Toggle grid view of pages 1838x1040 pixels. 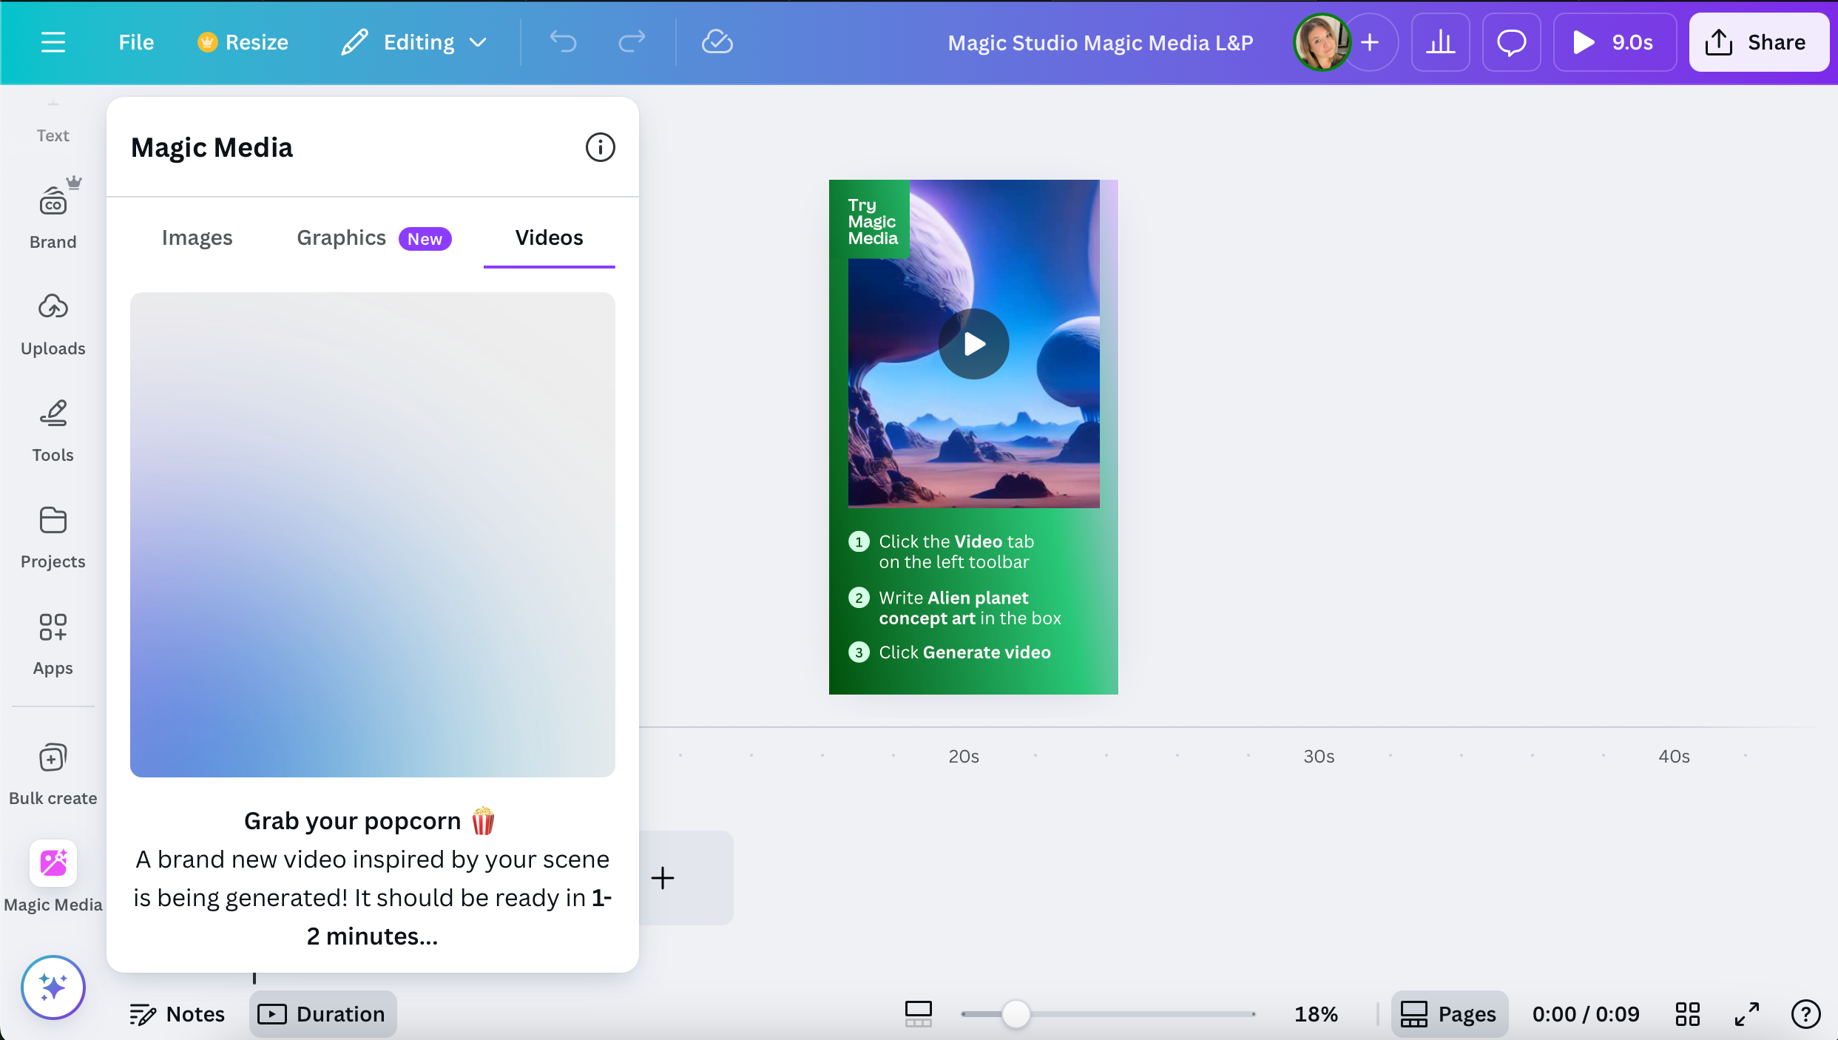click(1688, 1013)
